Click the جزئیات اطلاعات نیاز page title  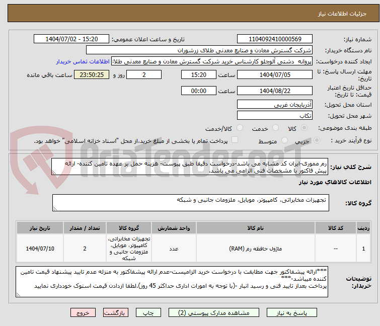point(342,14)
